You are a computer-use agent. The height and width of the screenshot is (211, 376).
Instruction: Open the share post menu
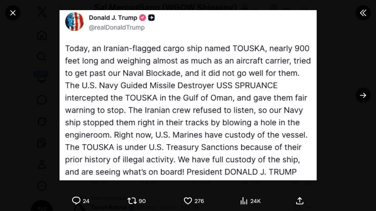[300, 201]
